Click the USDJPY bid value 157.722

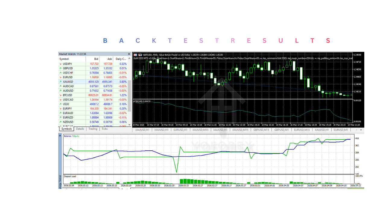pyautogui.click(x=94, y=64)
